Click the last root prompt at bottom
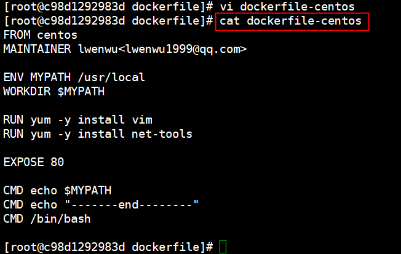 pyautogui.click(x=109, y=247)
